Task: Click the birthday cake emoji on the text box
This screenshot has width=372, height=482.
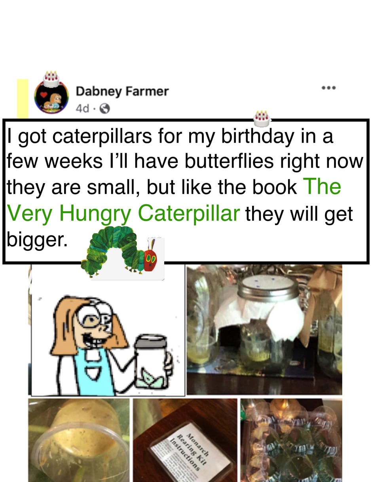Action: (262, 117)
